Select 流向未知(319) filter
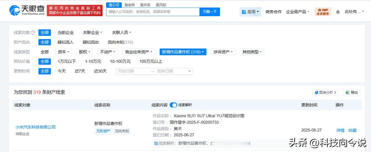The image size is (371, 152). point(120,42)
